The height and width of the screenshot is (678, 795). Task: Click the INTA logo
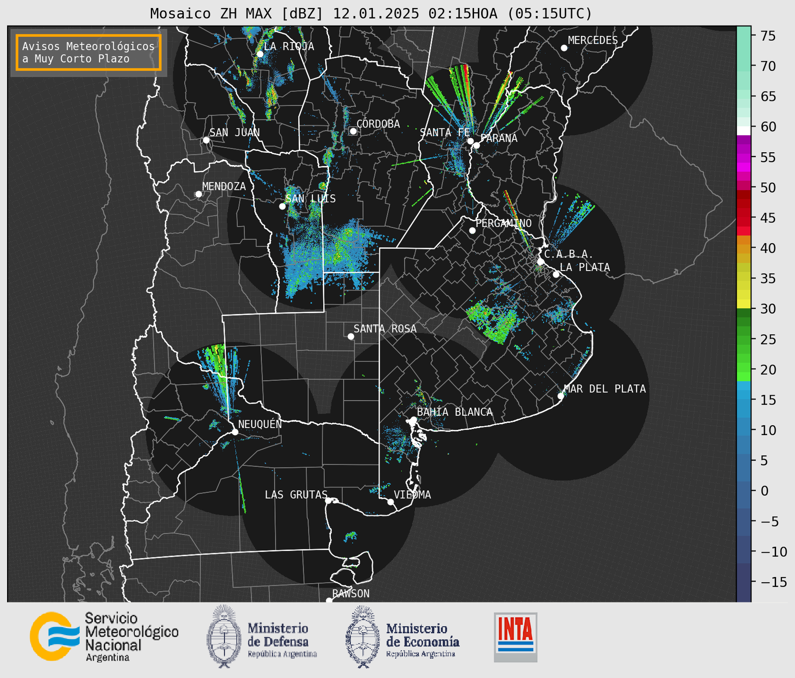pos(516,637)
